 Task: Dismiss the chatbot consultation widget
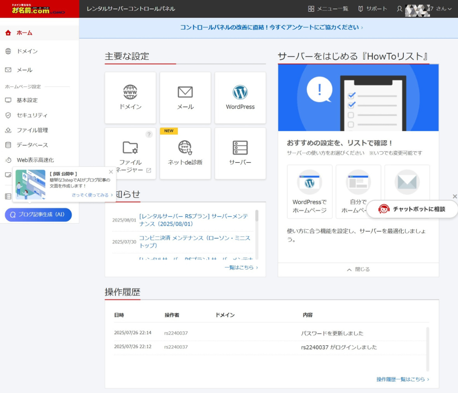(x=454, y=196)
